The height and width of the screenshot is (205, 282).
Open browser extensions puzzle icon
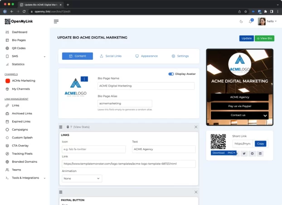(x=266, y=11)
